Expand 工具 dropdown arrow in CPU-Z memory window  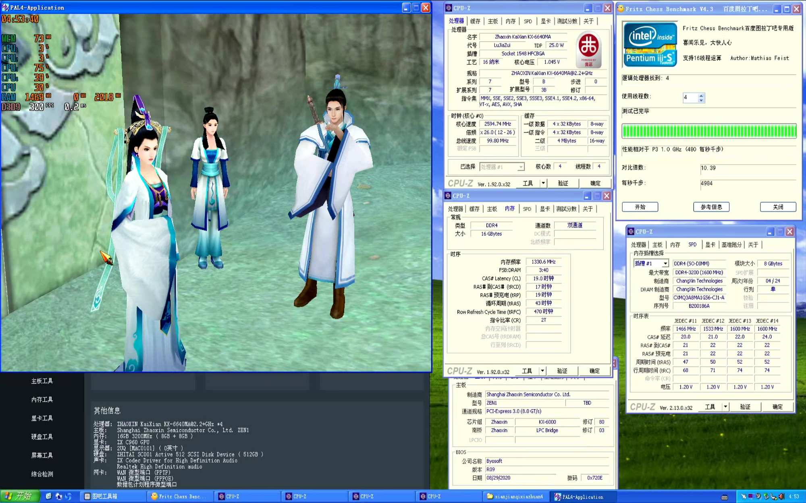[542, 371]
